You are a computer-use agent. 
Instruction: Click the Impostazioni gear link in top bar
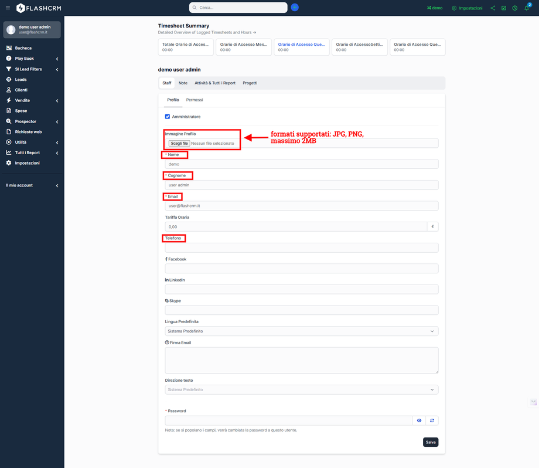click(x=467, y=8)
